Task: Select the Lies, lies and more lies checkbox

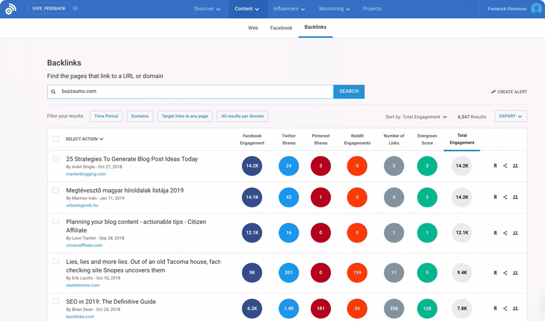Action: 56,262
